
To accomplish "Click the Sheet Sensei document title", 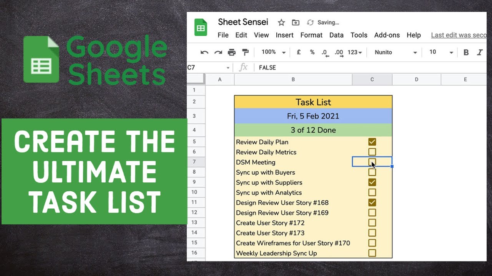I will pyautogui.click(x=243, y=22).
